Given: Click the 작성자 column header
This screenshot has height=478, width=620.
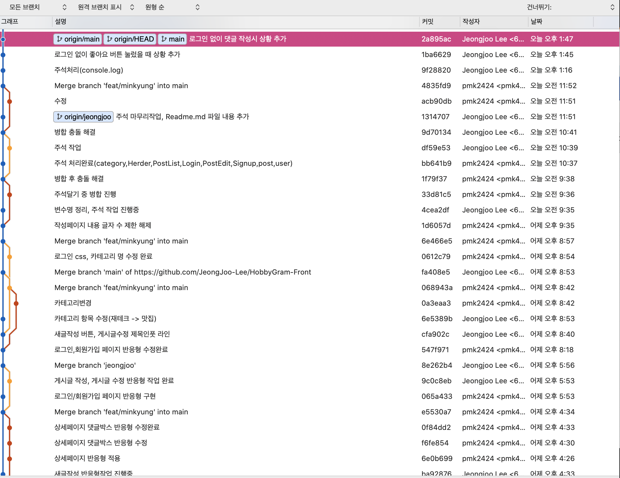Looking at the screenshot, I should (471, 22).
